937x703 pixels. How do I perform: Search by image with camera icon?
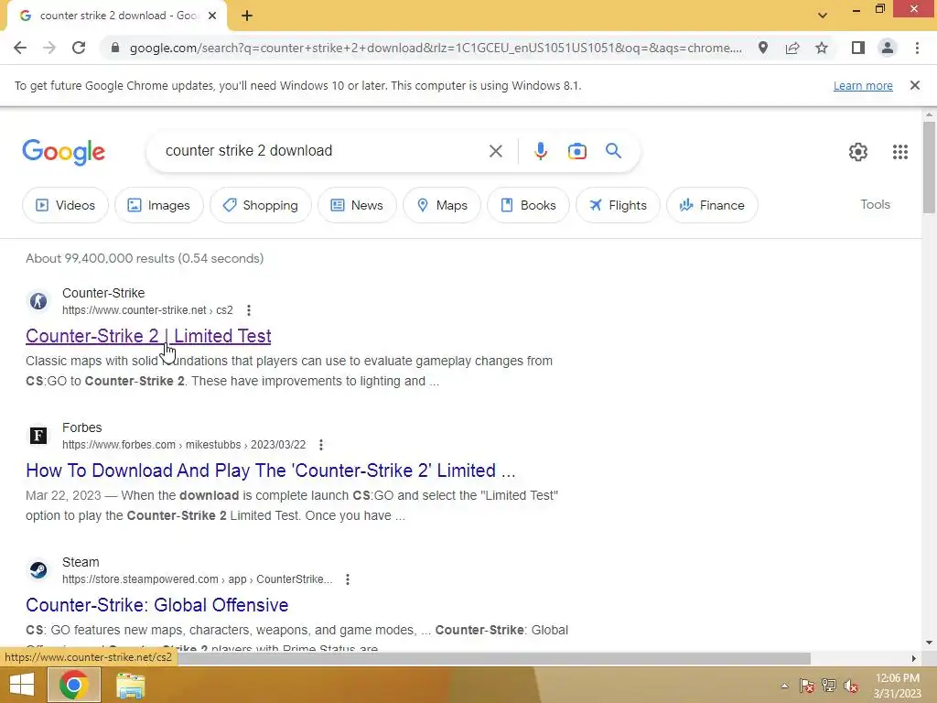(x=576, y=151)
